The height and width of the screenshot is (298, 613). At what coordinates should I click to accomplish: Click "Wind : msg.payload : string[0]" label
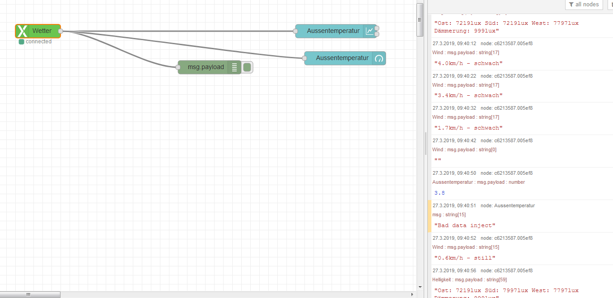464,150
